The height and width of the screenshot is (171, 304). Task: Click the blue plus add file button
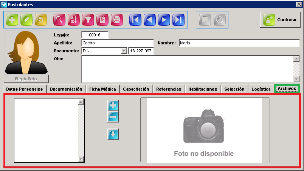pyautogui.click(x=113, y=105)
